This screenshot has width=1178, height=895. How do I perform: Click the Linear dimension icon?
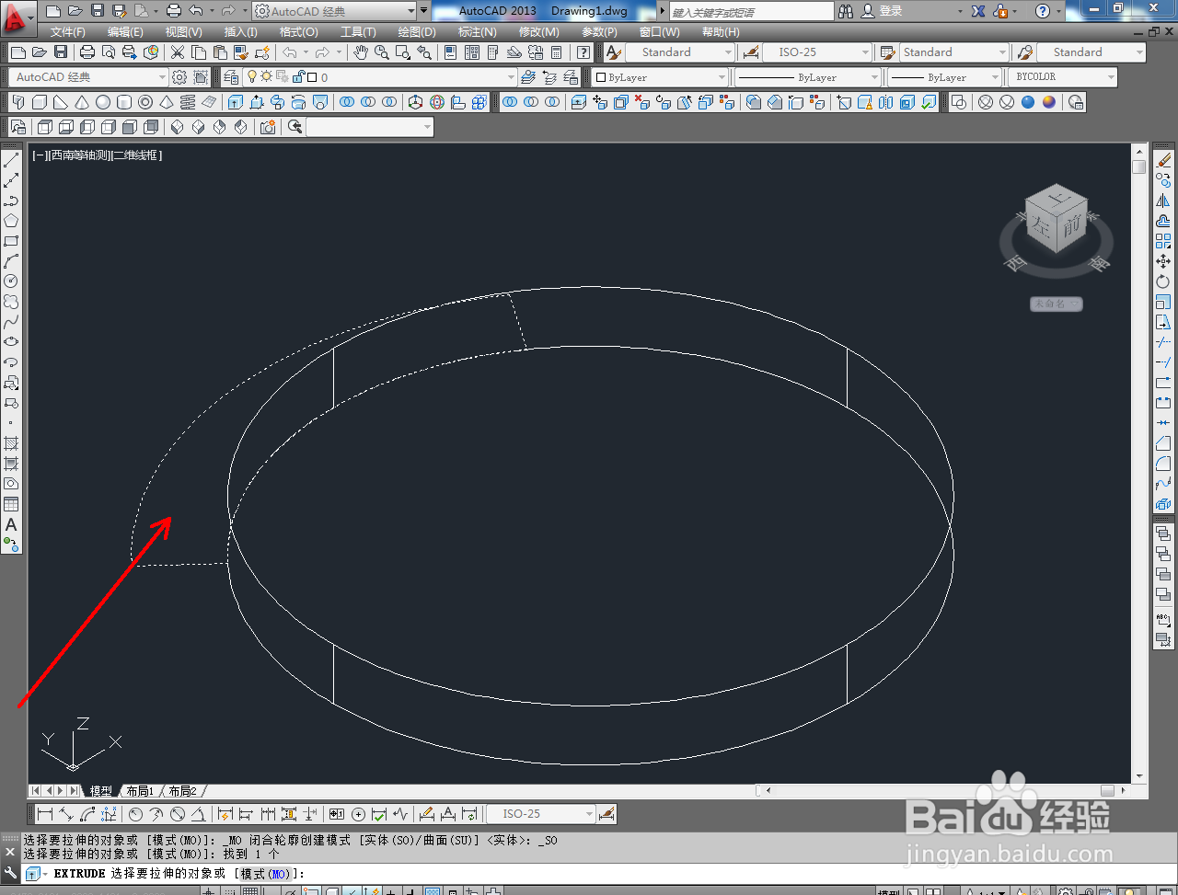point(44,814)
